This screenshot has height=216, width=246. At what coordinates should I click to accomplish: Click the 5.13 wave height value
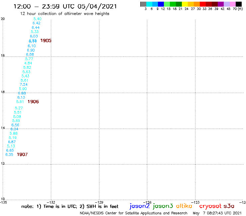tap(11, 146)
